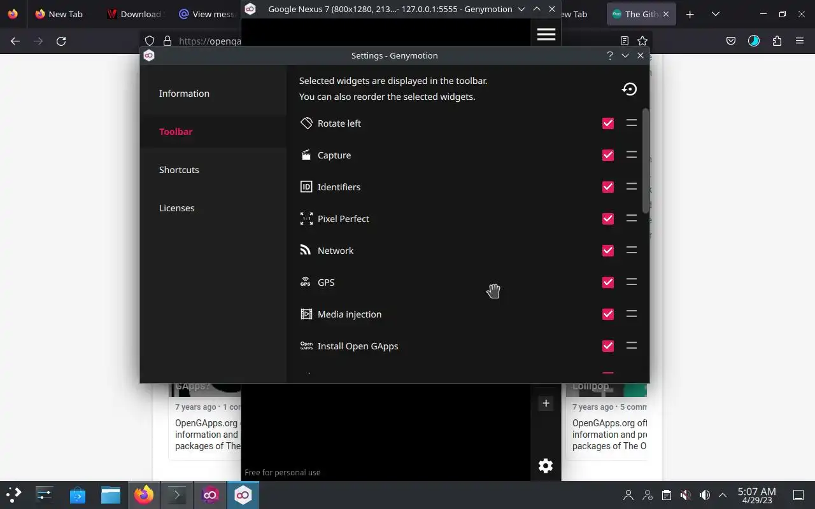Switch to the View mess... Firefox tab

point(206,14)
